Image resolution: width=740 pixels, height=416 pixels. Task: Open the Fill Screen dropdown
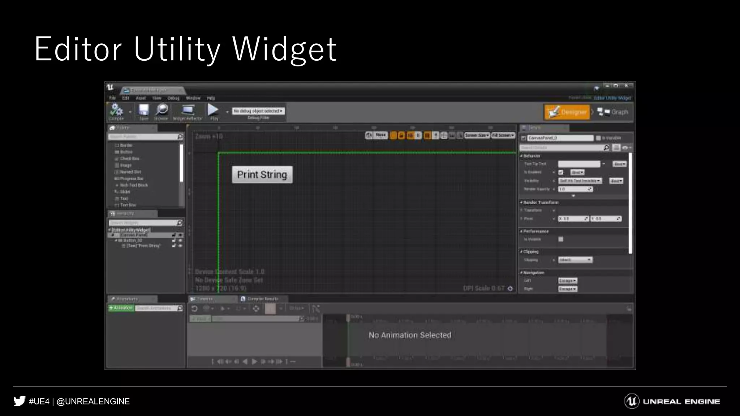503,135
